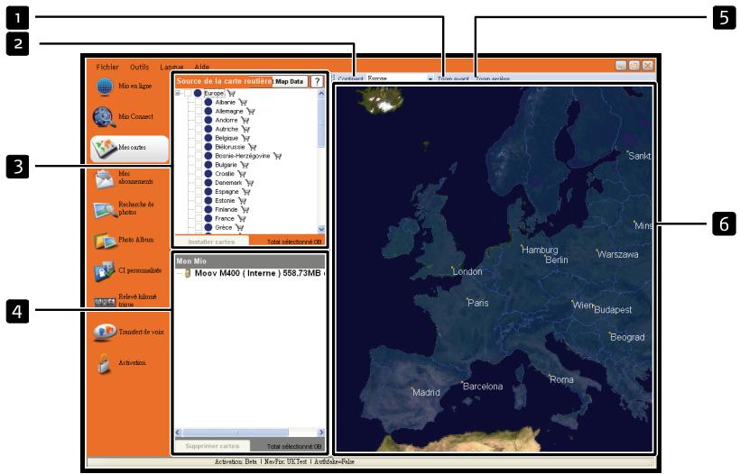Open the Outils menu
The width and height of the screenshot is (740, 474).
point(139,67)
